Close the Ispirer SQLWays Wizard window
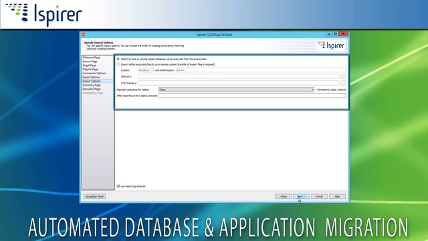428x241 pixels. coord(343,33)
